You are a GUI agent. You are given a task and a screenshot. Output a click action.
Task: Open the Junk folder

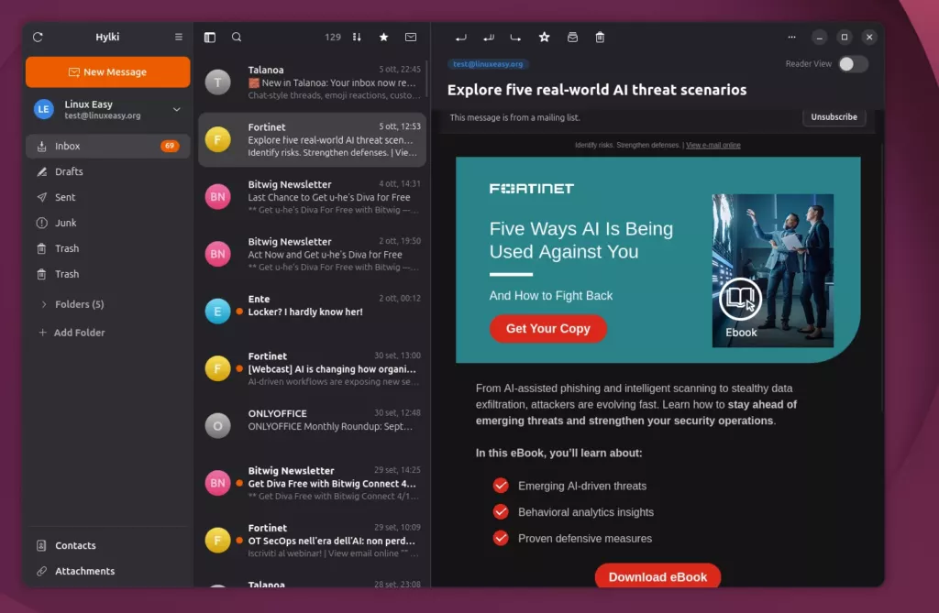click(x=108, y=223)
